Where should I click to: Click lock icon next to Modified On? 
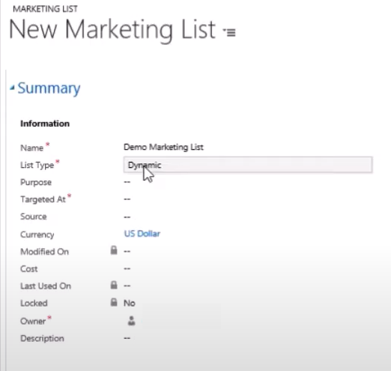114,250
